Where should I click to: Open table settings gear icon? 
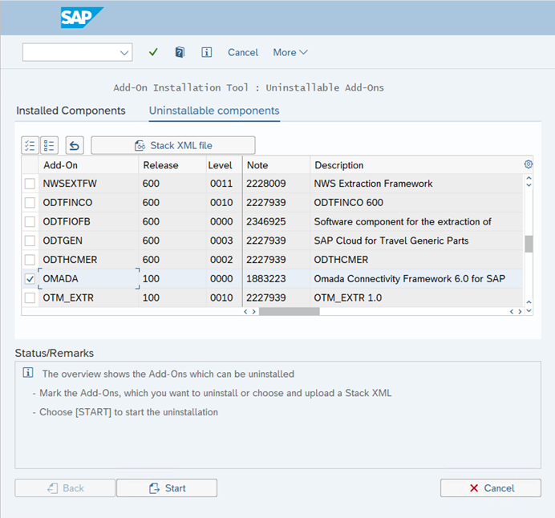click(529, 164)
